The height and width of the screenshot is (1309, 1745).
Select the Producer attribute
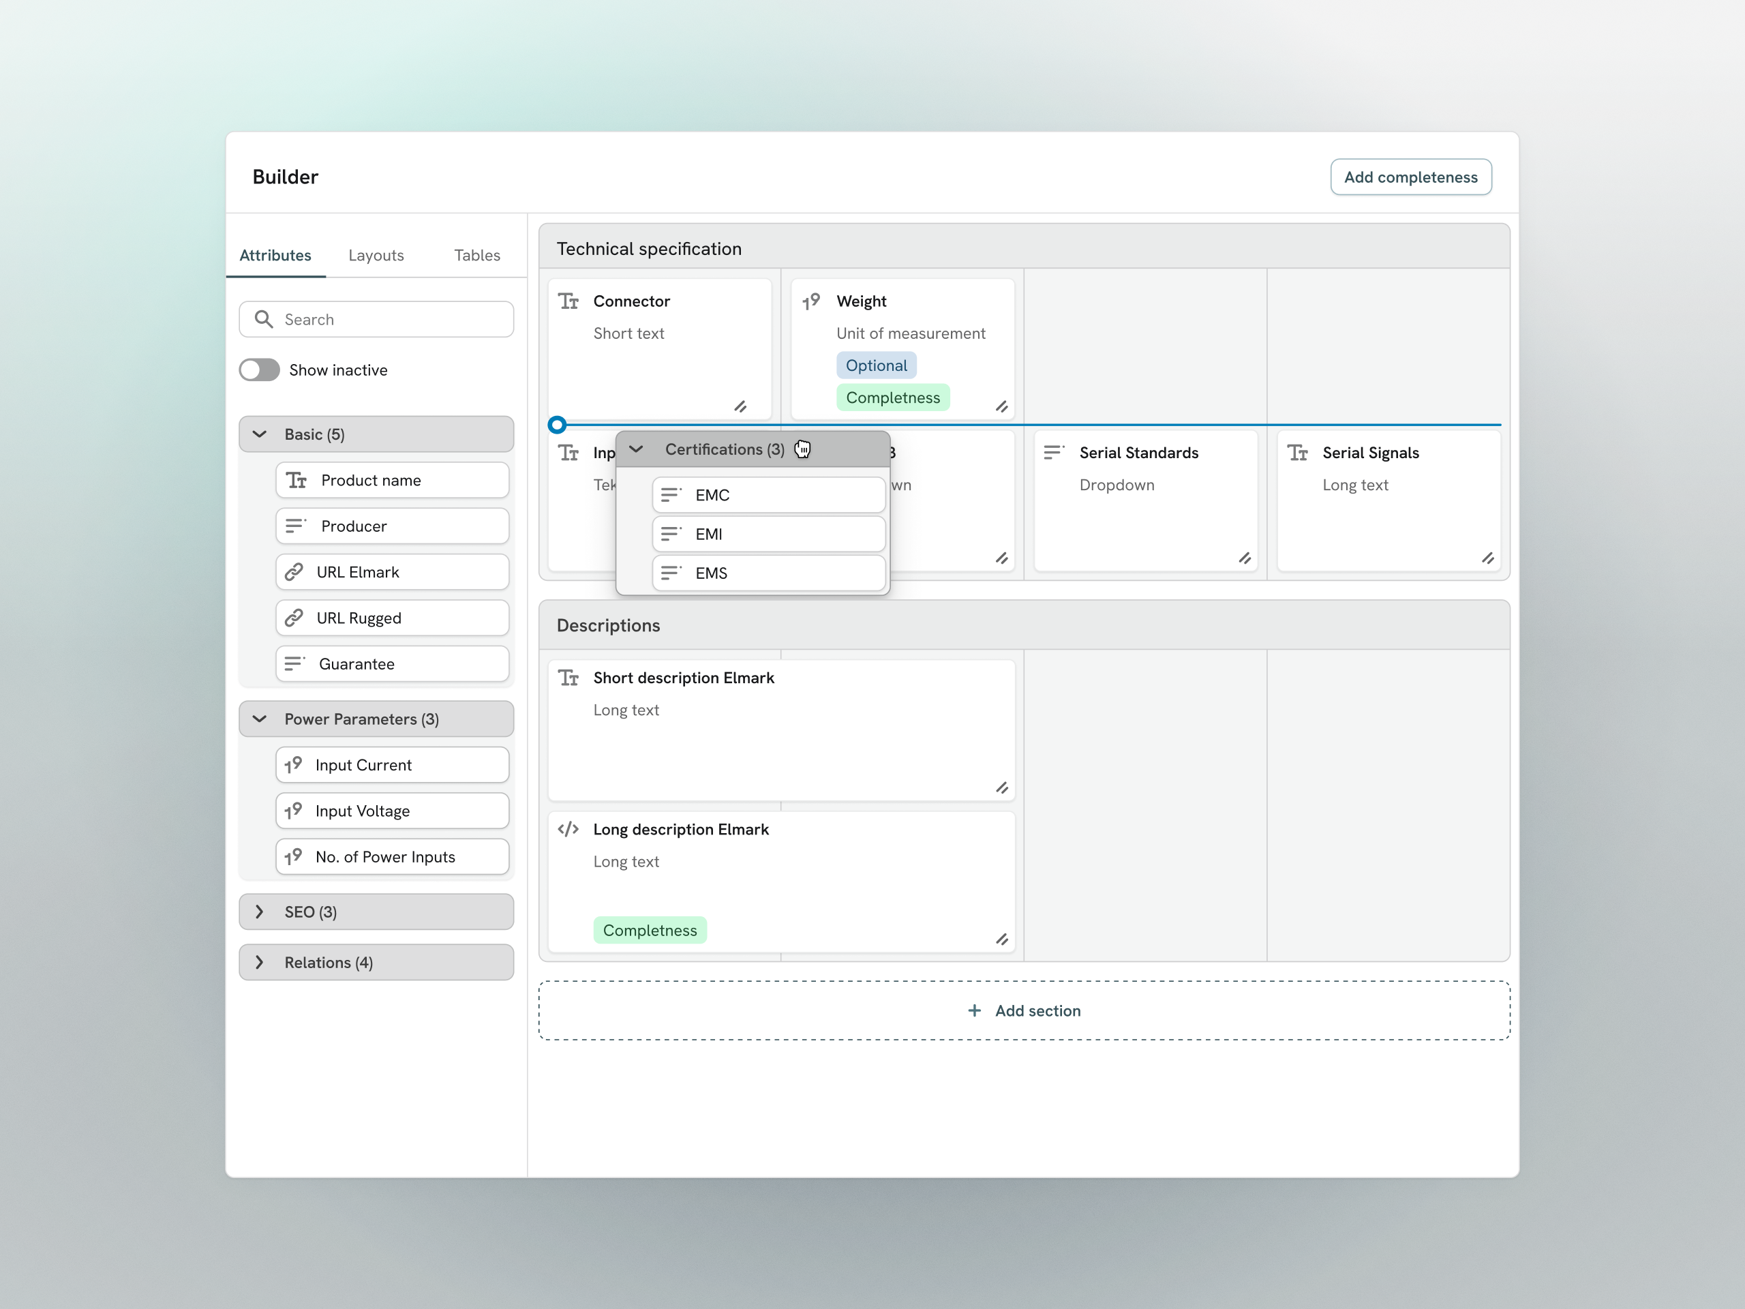point(392,526)
